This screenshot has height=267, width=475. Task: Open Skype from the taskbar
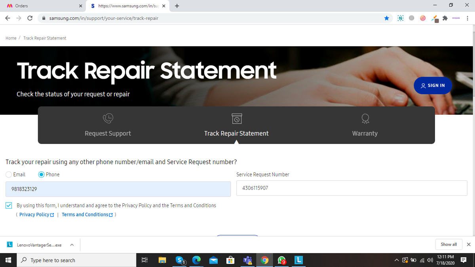(180, 260)
